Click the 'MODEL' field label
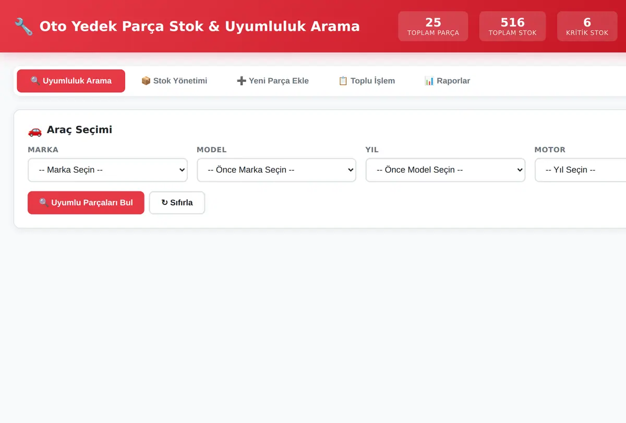 pyautogui.click(x=212, y=150)
